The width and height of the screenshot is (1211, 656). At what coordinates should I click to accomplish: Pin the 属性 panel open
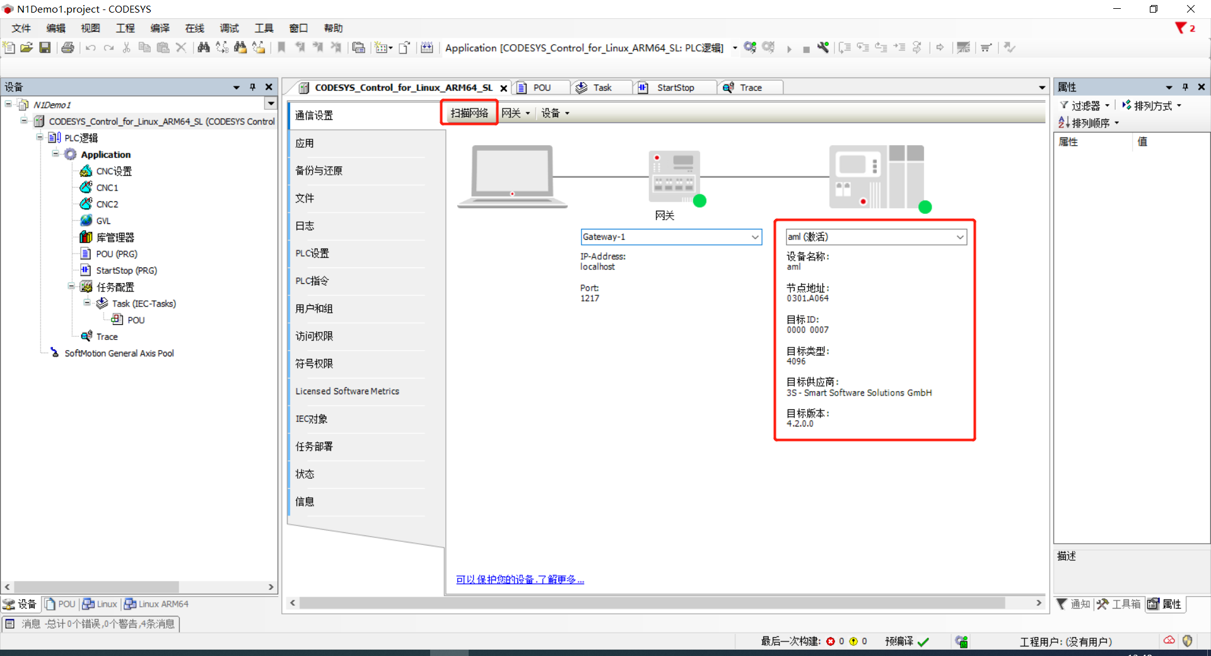coord(1185,86)
